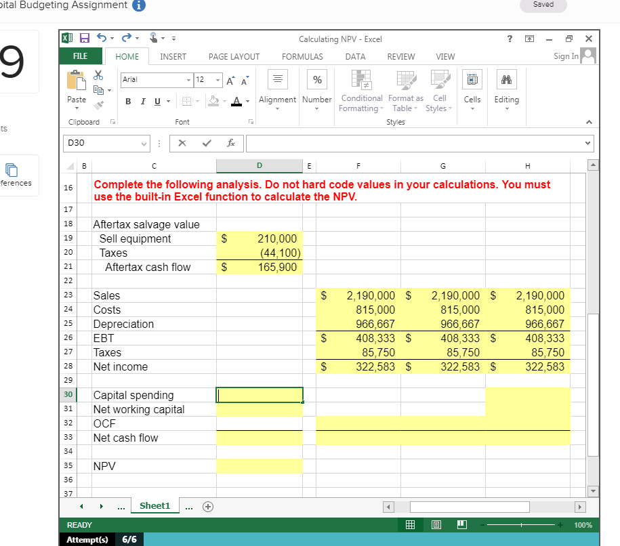Select the Sheet1 sheet tab

[x=154, y=505]
